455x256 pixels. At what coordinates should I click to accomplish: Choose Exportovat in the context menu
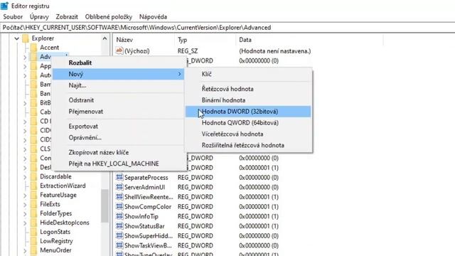[x=119, y=127]
